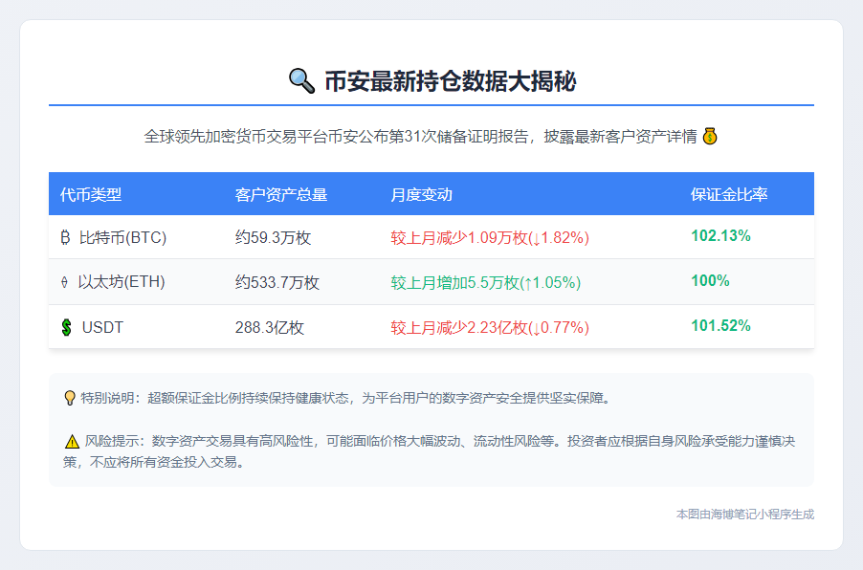The height and width of the screenshot is (570, 863).
Task: Click the 以太坊(ETH) row label
Action: [122, 282]
